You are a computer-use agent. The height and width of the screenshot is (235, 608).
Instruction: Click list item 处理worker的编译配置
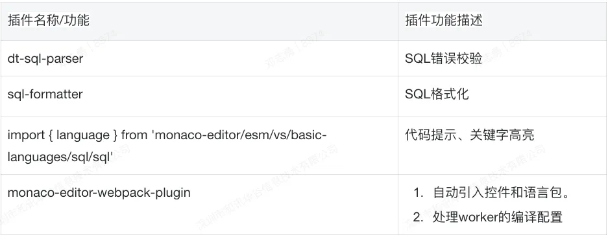coord(498,217)
